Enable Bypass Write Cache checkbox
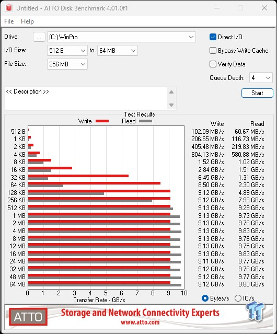The height and width of the screenshot is (334, 277). (213, 51)
